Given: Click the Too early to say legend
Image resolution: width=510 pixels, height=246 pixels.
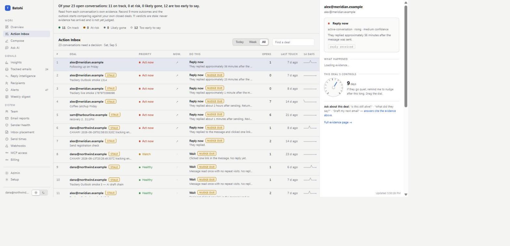Looking at the screenshot, I should pyautogui.click(x=145, y=28).
